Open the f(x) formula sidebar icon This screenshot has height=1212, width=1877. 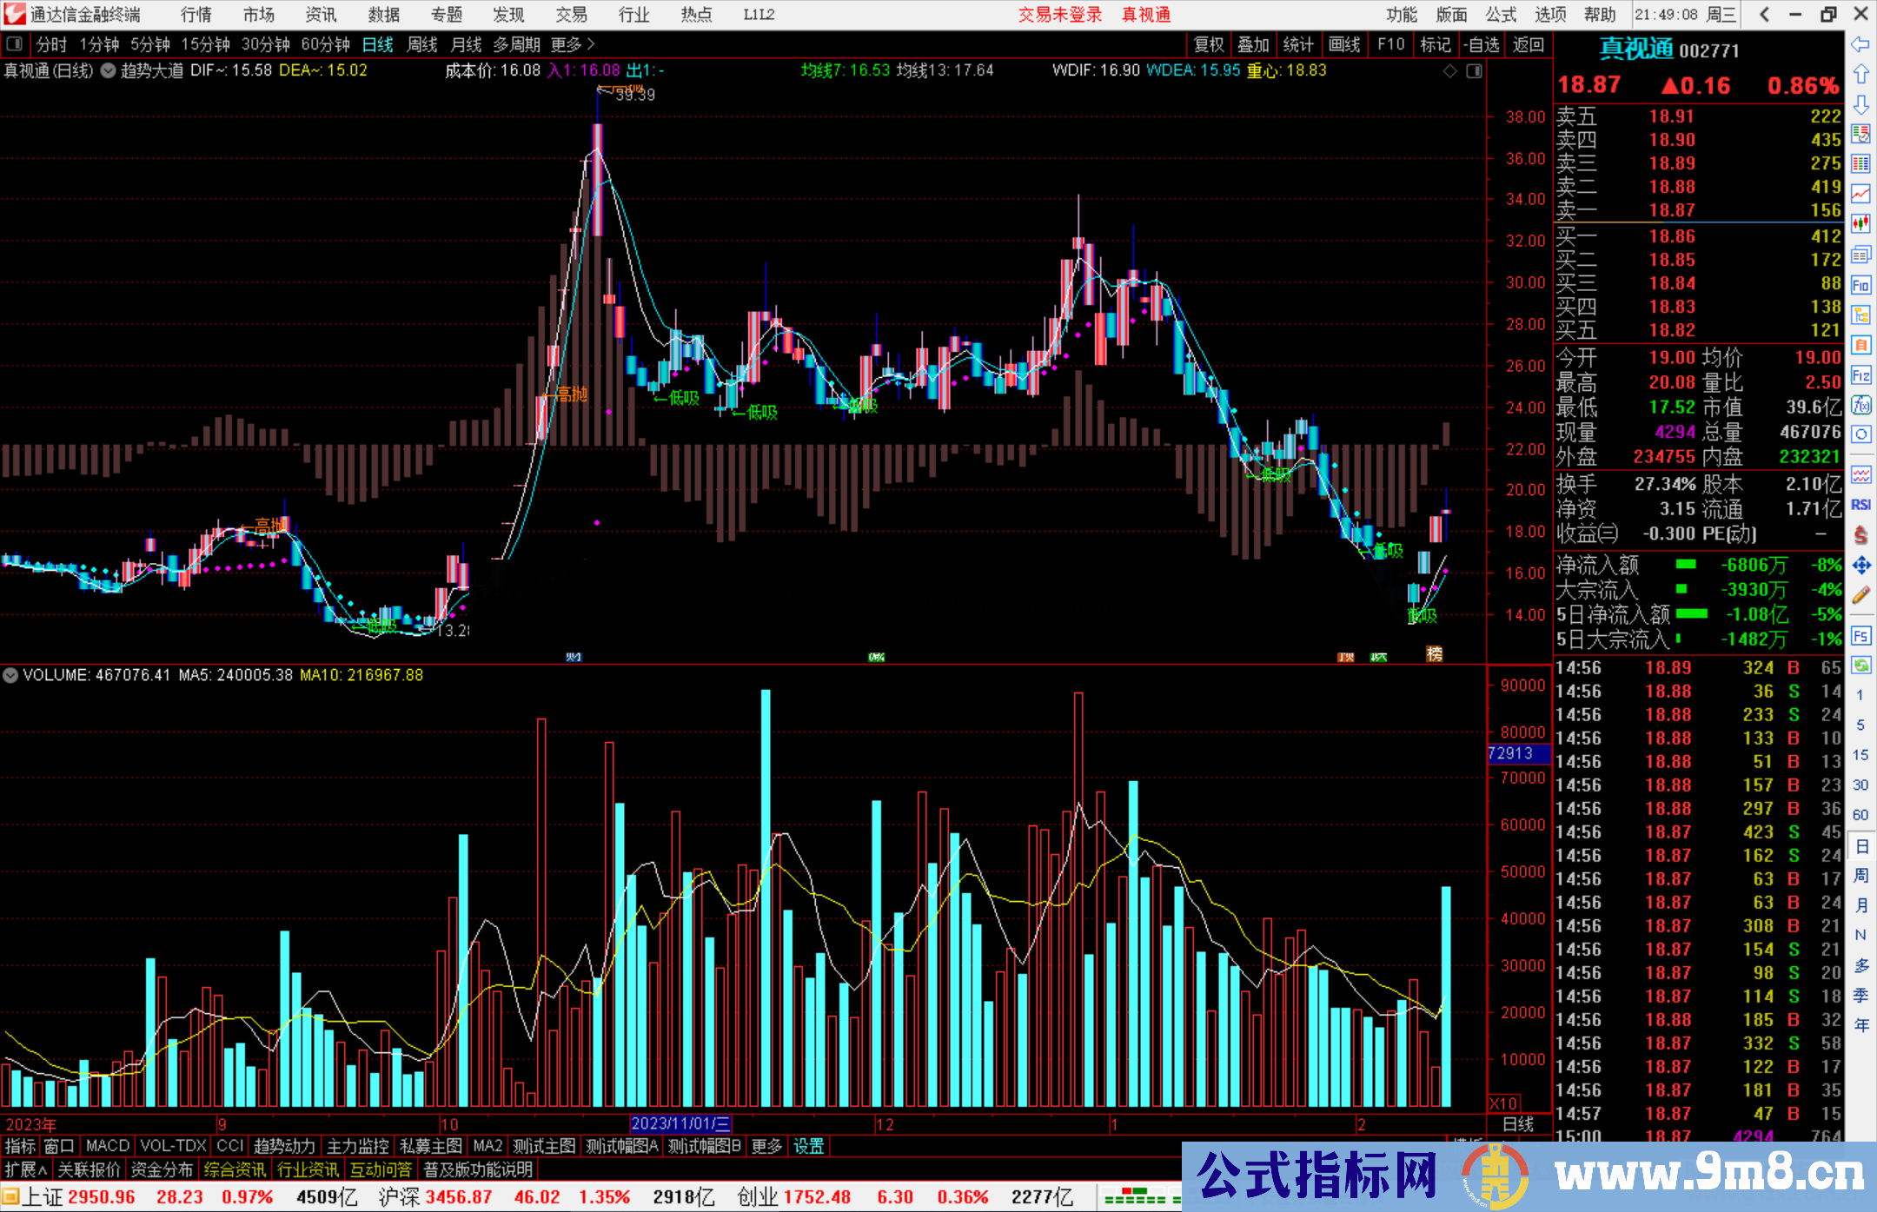1860,405
